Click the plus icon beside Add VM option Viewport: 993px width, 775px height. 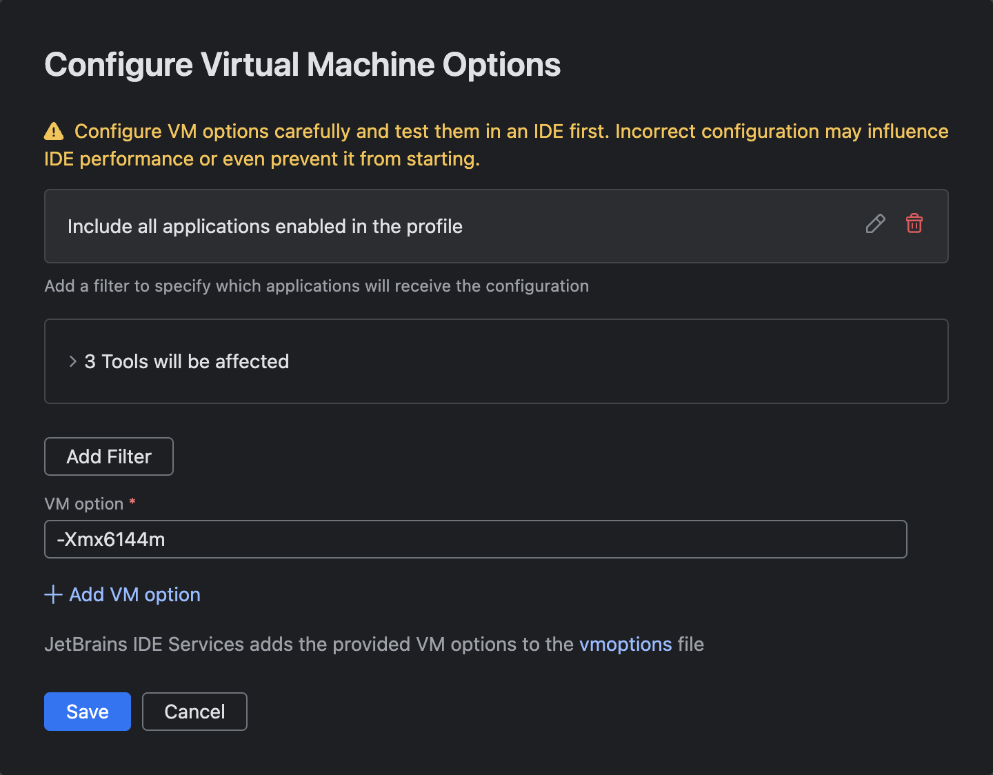coord(53,594)
